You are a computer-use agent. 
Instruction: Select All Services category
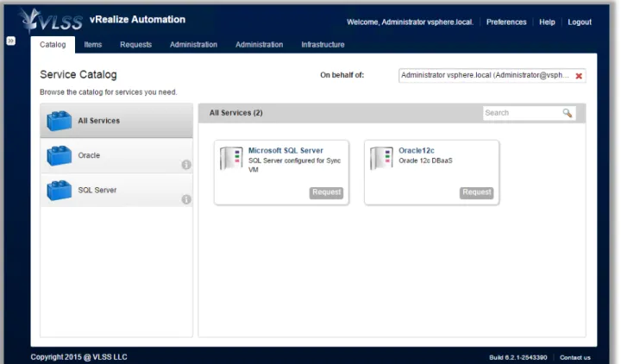click(116, 121)
